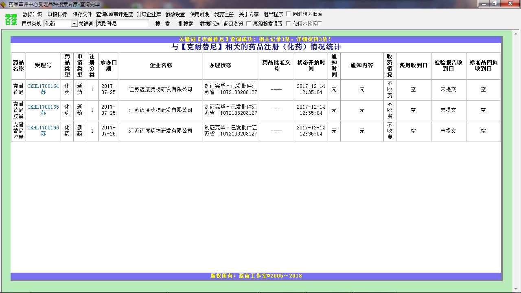The height and width of the screenshot is (293, 521).
Task: Click the 目录类别 label
Action: click(x=32, y=24)
